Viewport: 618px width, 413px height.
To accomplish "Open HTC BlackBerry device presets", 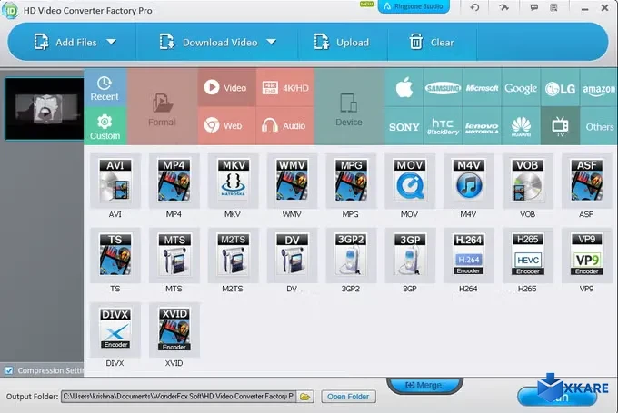I will (x=443, y=126).
